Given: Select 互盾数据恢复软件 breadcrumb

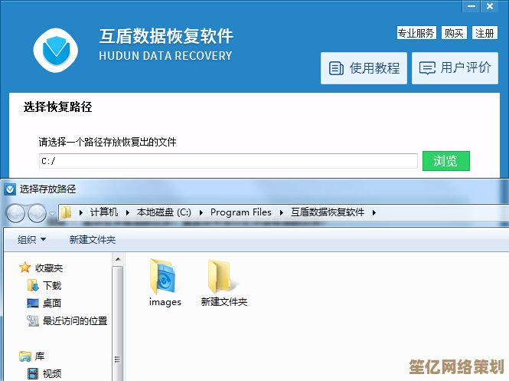Looking at the screenshot, I should point(328,212).
